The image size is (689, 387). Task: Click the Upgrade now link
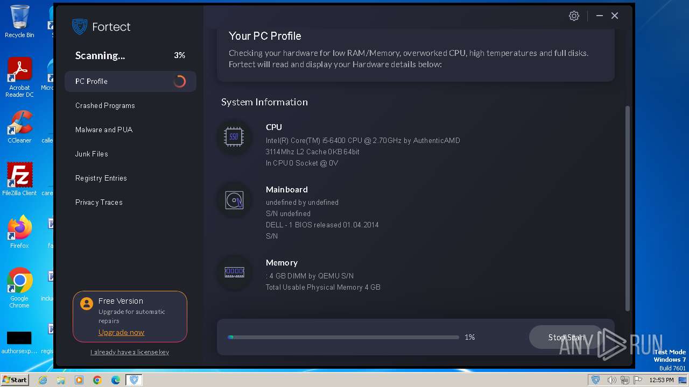click(121, 332)
